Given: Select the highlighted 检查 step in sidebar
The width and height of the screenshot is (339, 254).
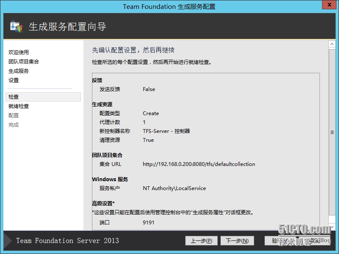Looking at the screenshot, I should (43, 97).
